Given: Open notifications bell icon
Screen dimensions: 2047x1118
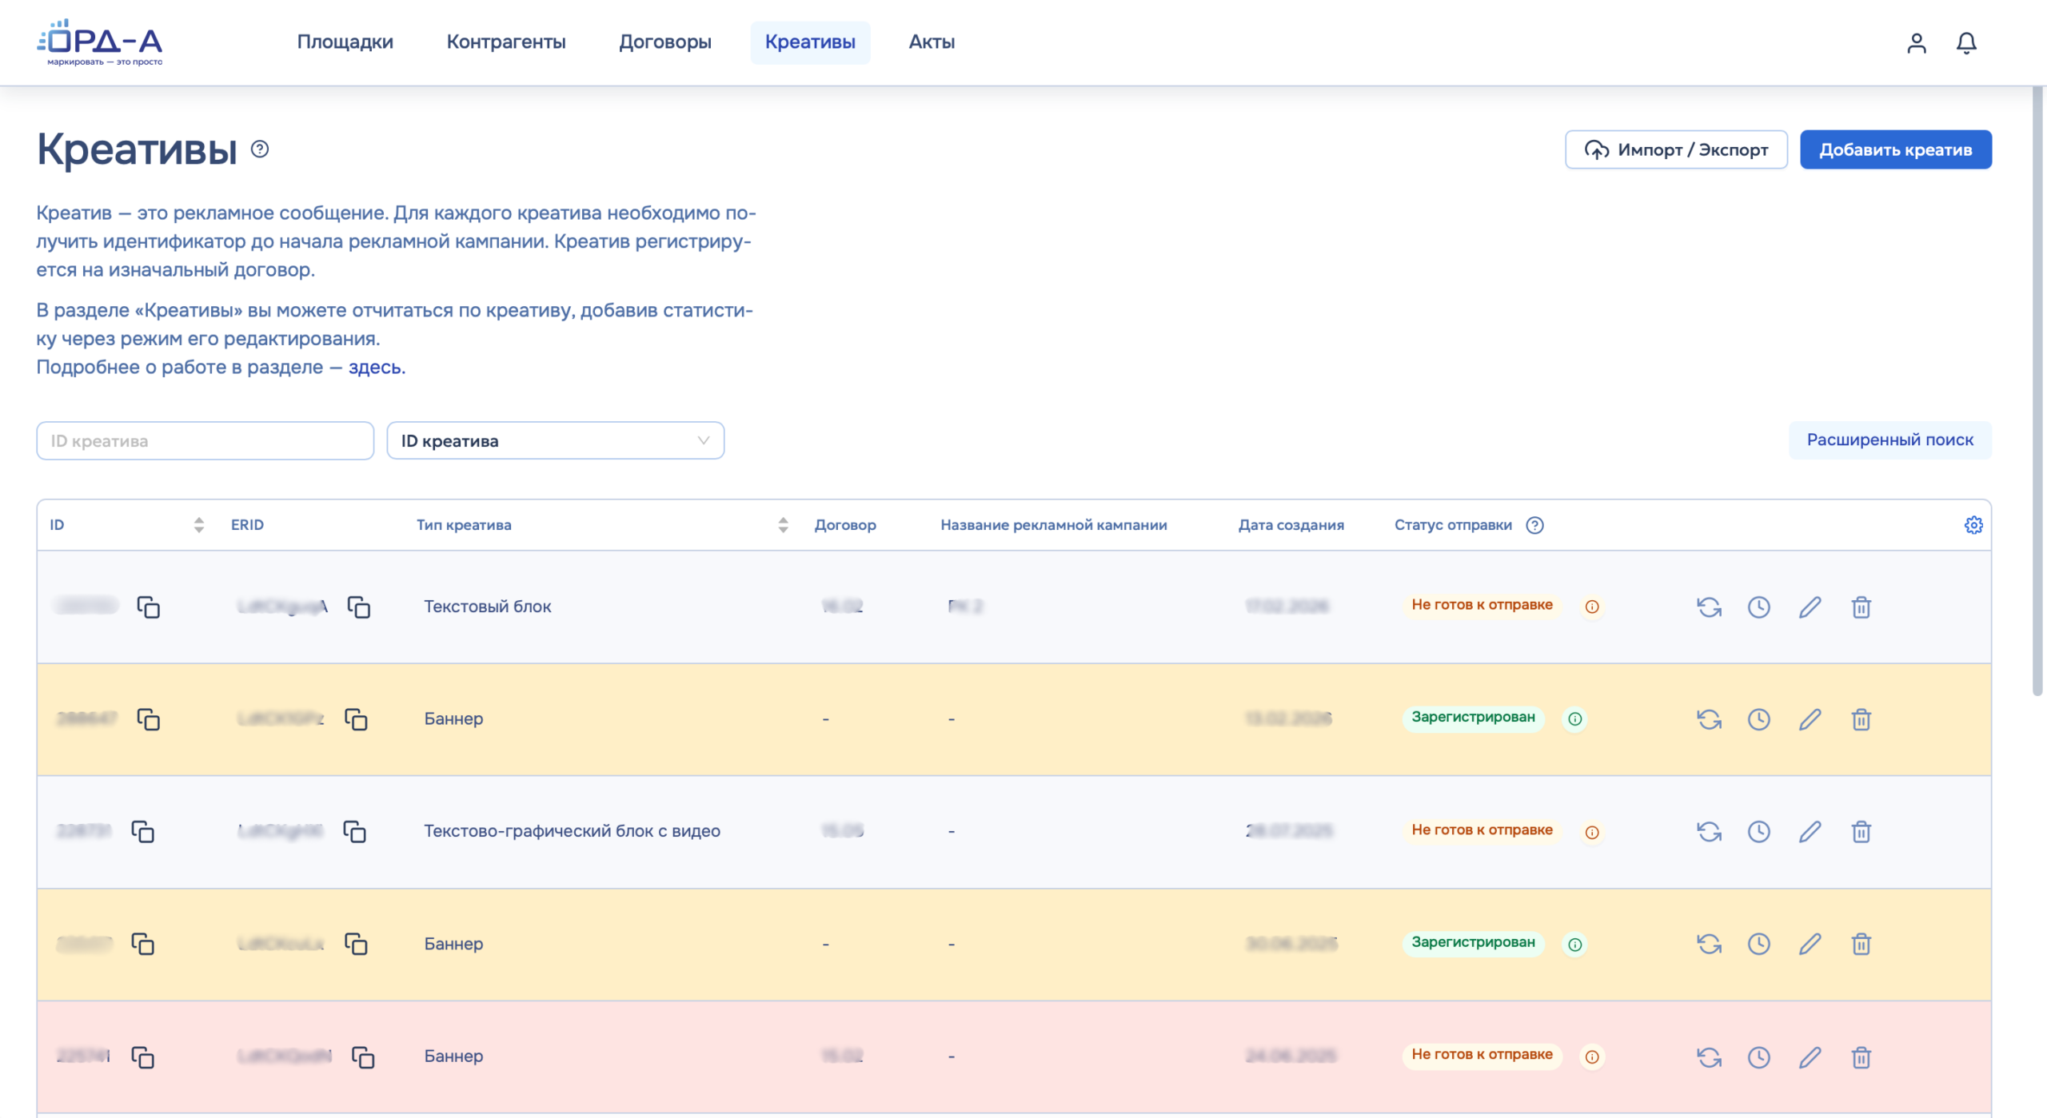Looking at the screenshot, I should point(1965,42).
